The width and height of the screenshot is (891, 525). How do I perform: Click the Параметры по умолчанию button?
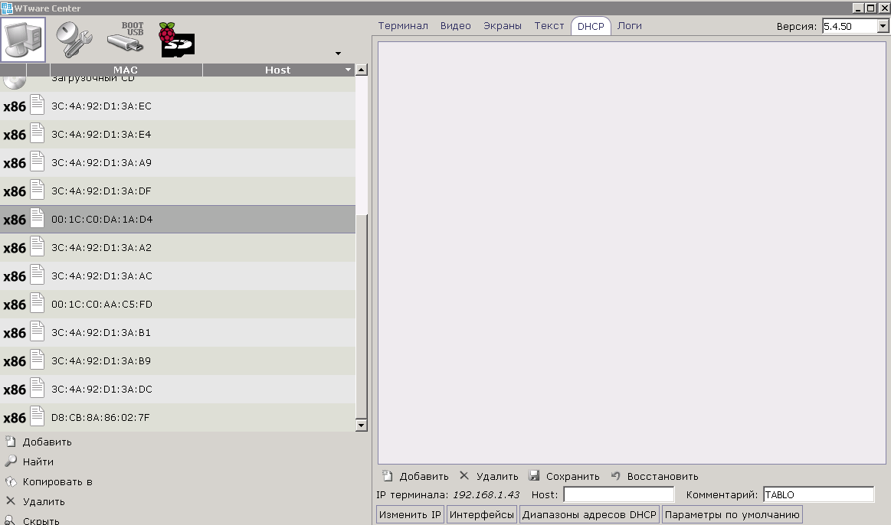tap(732, 515)
